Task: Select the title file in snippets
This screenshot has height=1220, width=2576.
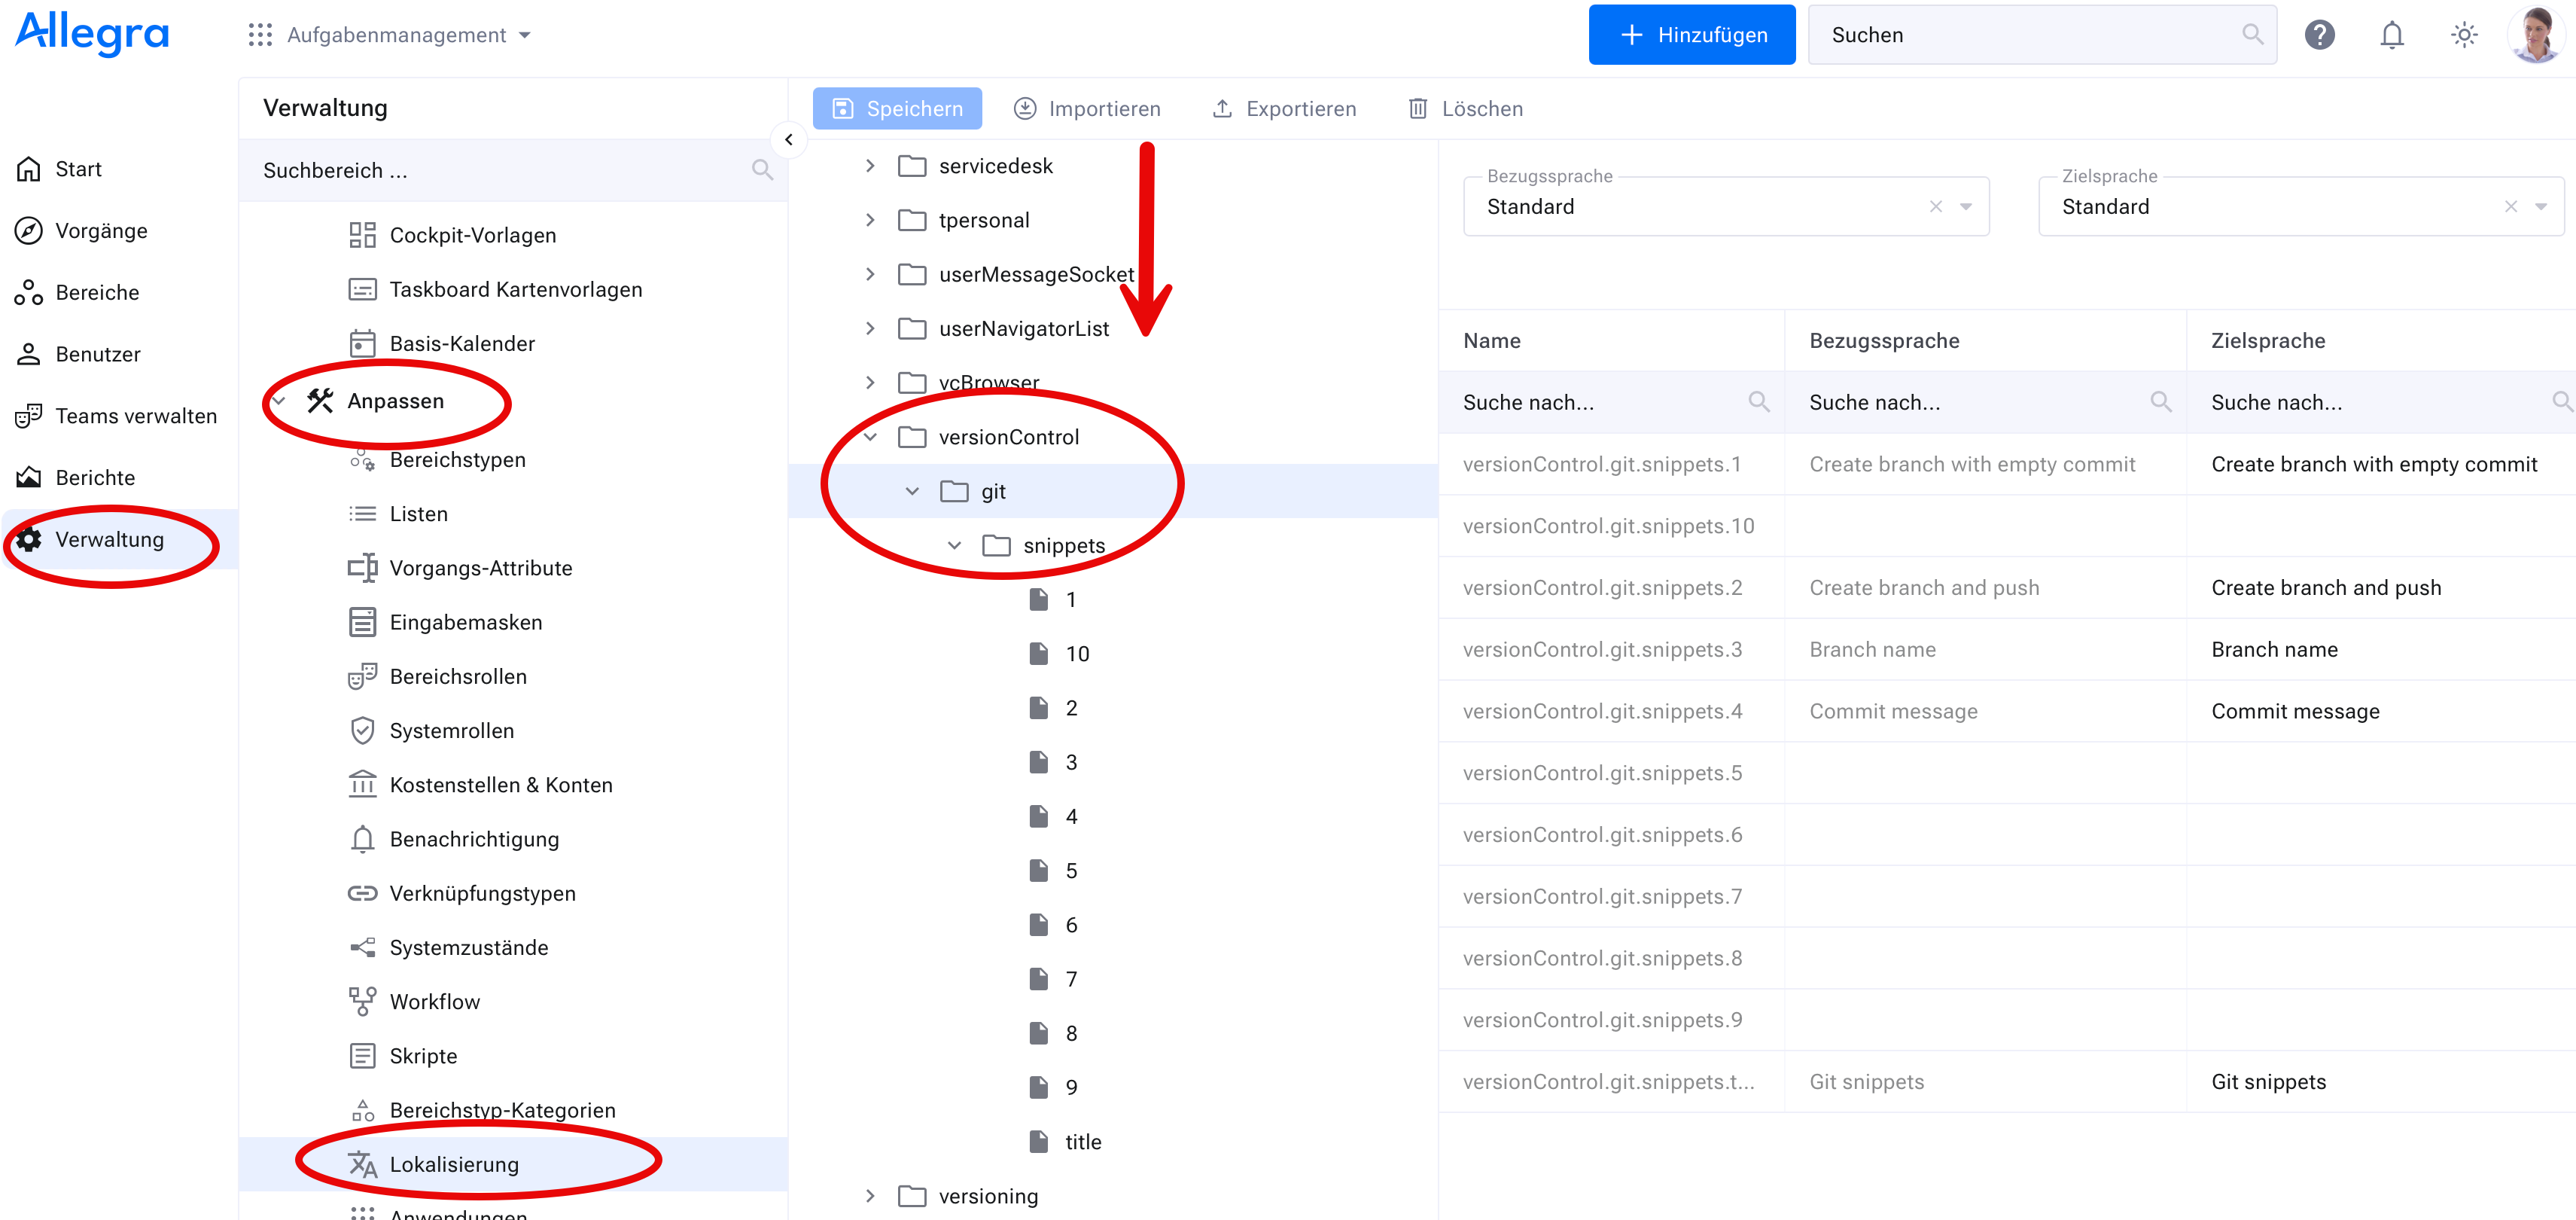Action: click(x=1082, y=1142)
